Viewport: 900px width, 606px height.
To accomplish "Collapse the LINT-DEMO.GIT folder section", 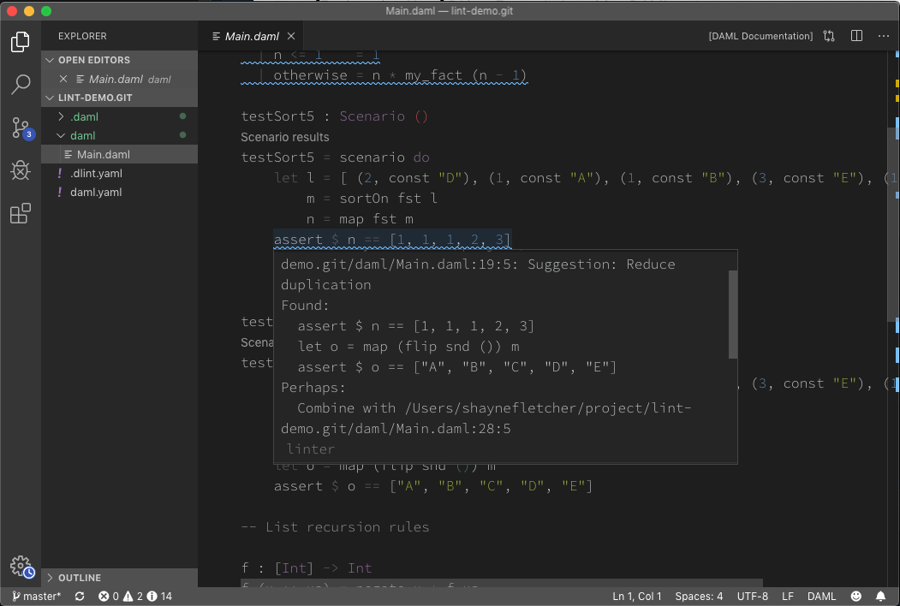I will [x=119, y=98].
